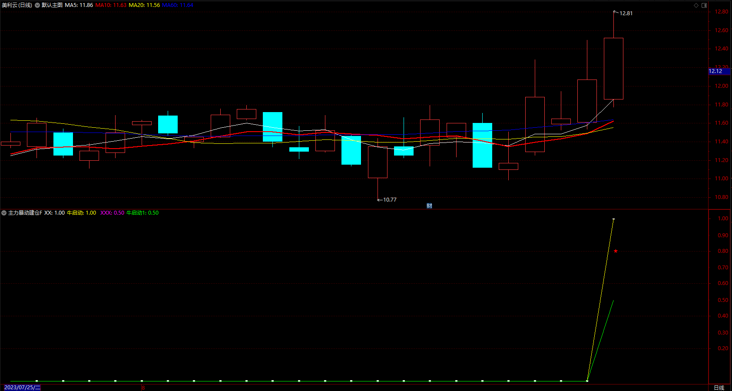732x391 pixels.
Task: Toggle the side panel layout icon
Action: click(x=704, y=5)
